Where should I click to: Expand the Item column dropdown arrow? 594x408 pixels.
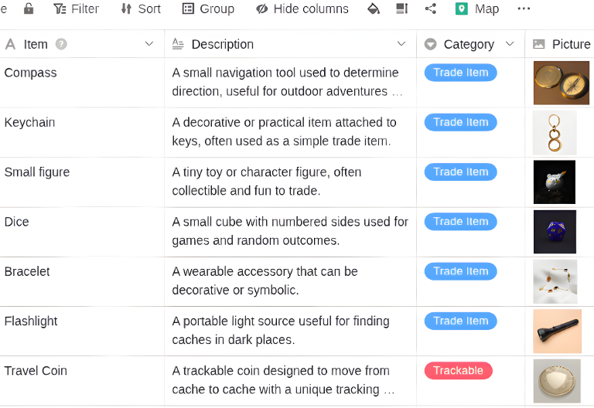click(x=149, y=44)
